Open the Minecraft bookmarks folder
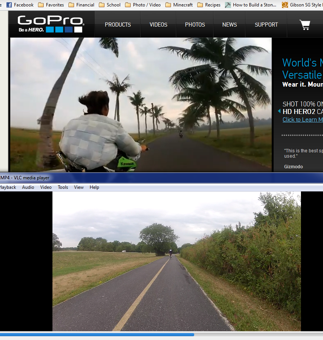 179,5
